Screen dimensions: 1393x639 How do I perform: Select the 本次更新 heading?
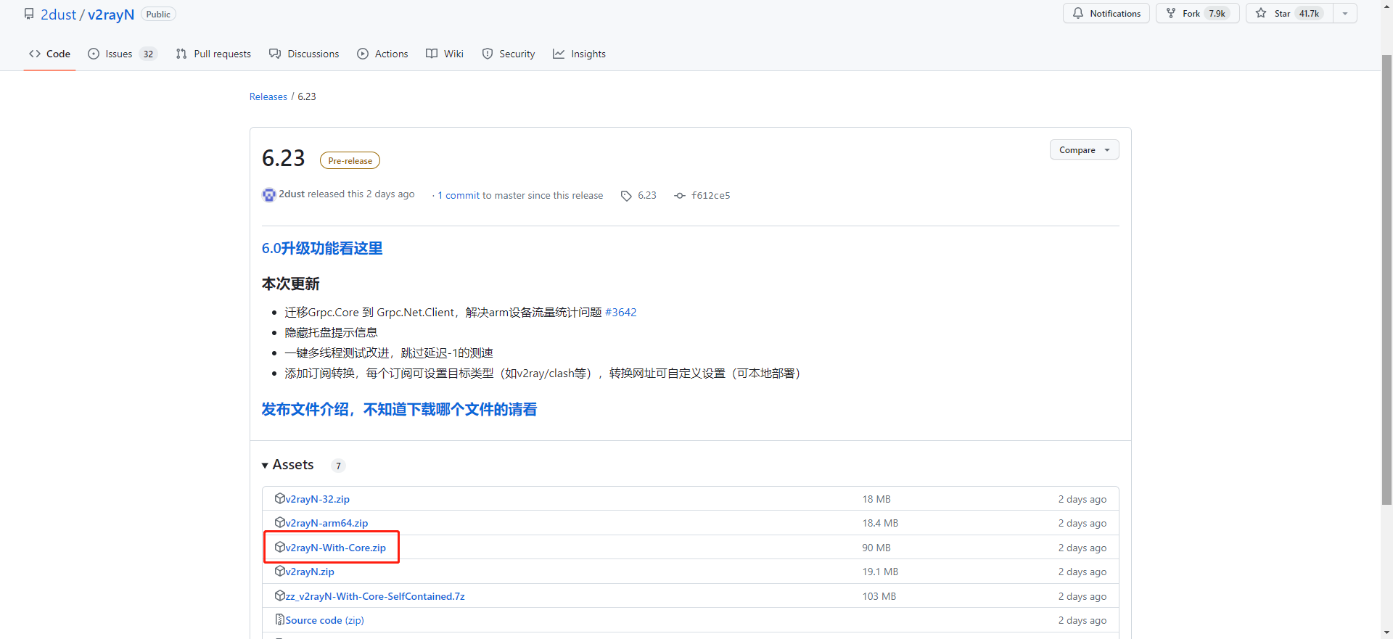(291, 284)
